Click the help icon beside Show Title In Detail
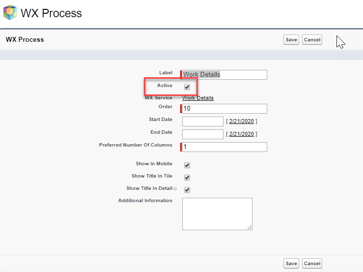 175,189
